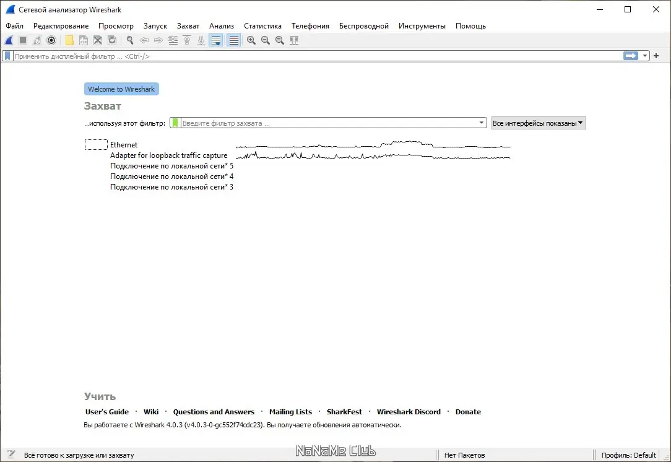The image size is (671, 462).
Task: Jump to the last packet icon
Action: 201,40
